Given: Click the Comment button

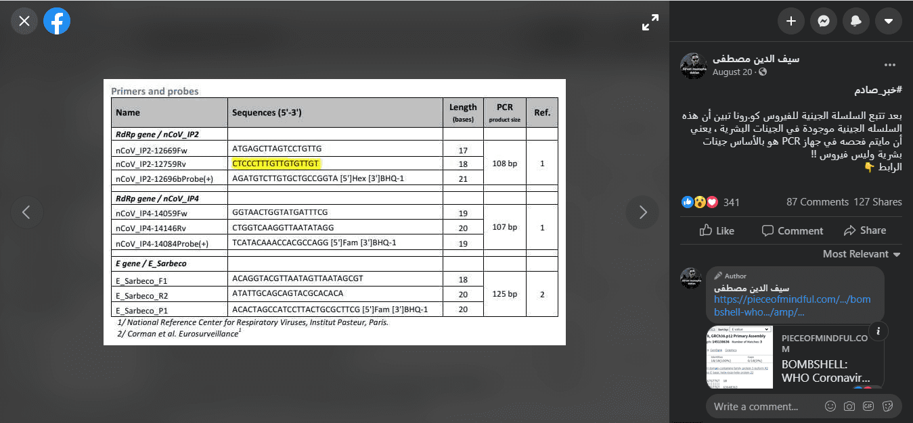Looking at the screenshot, I should [x=792, y=230].
